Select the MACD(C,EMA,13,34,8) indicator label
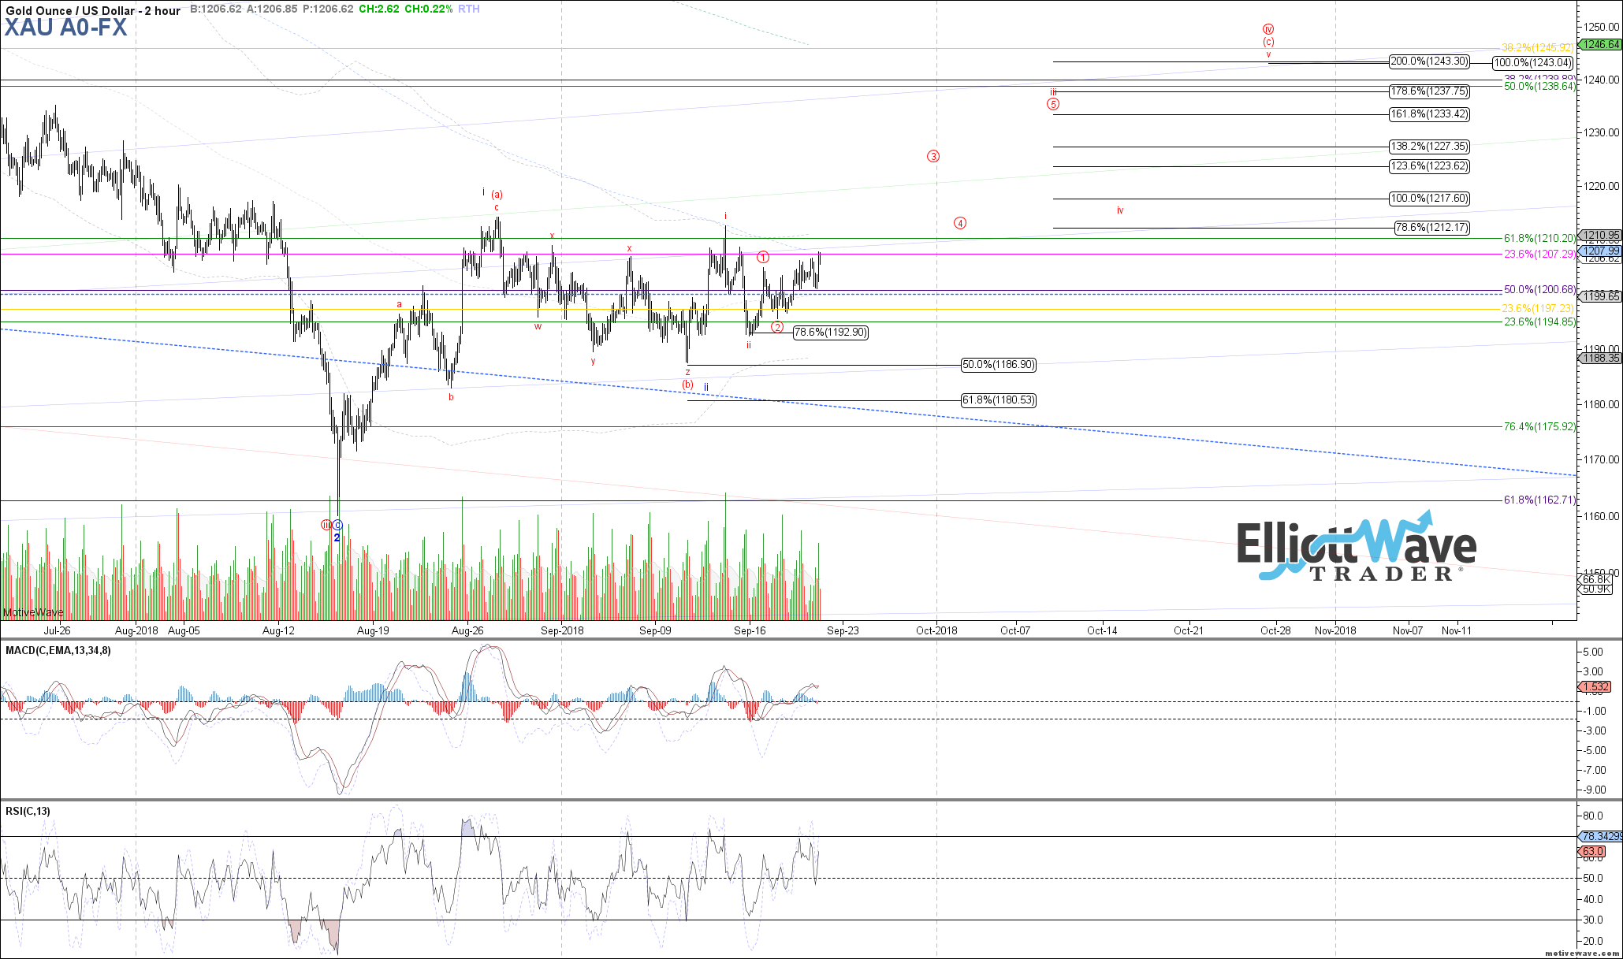This screenshot has height=959, width=1623. [x=58, y=651]
